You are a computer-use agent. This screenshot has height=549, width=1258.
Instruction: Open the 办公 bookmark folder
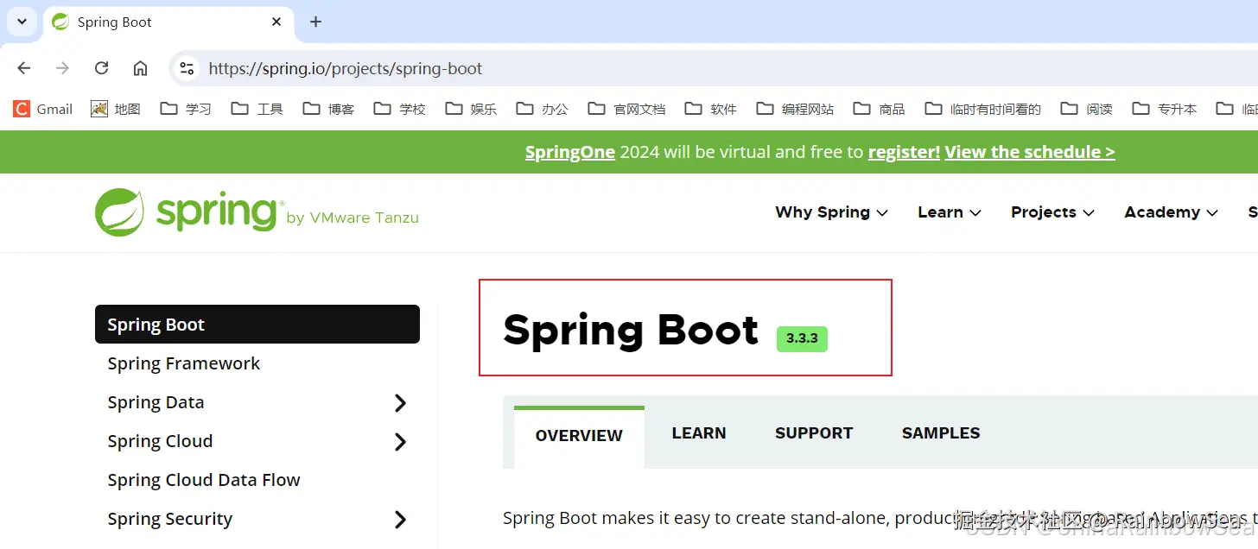[x=543, y=109]
